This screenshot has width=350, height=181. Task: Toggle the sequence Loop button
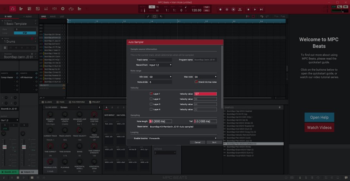coord(25,33)
